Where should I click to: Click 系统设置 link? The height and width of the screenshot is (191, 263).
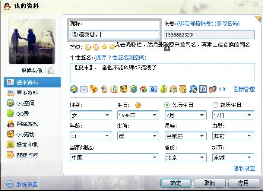pos(27,184)
